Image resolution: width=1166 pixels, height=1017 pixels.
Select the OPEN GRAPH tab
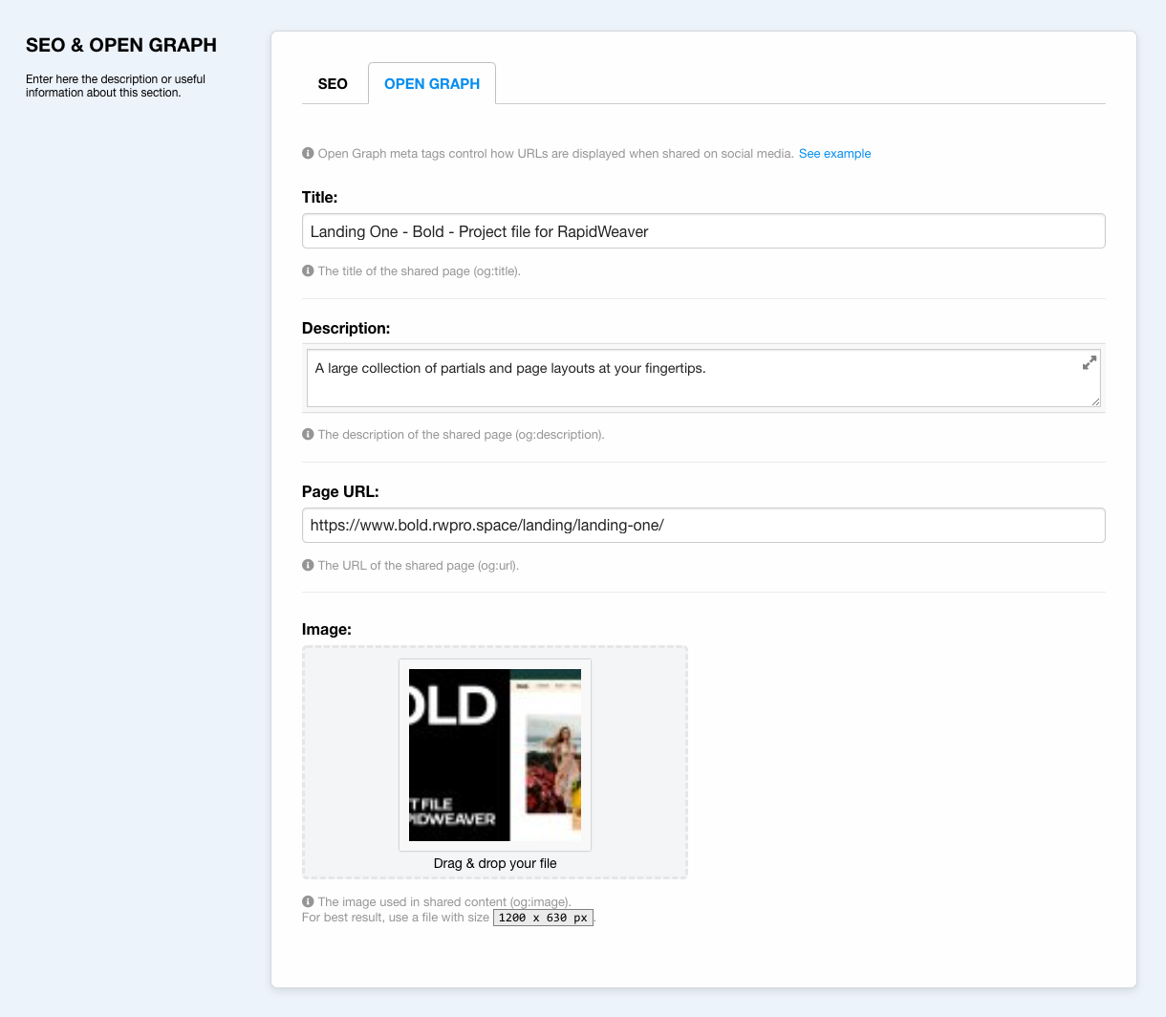click(x=431, y=84)
